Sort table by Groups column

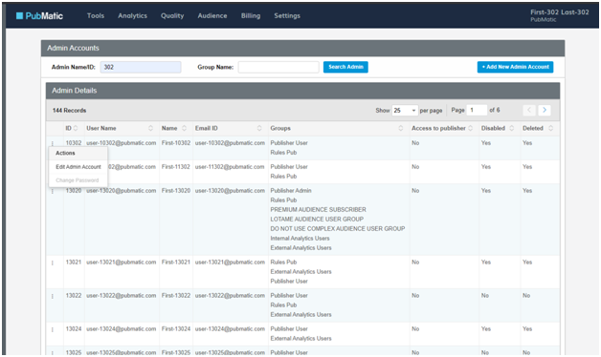pyautogui.click(x=401, y=128)
